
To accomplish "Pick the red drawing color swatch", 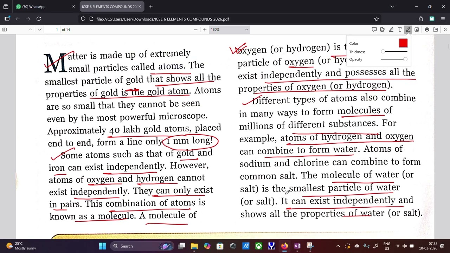I will click(403, 43).
